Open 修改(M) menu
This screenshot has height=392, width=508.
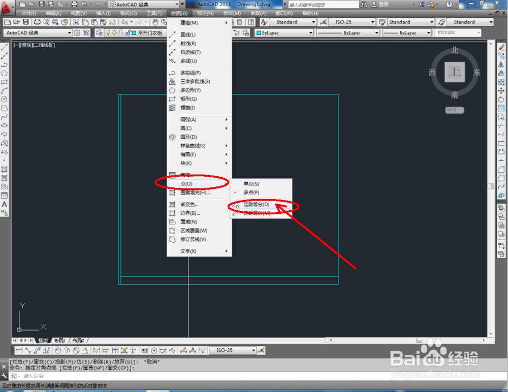[x=232, y=13]
